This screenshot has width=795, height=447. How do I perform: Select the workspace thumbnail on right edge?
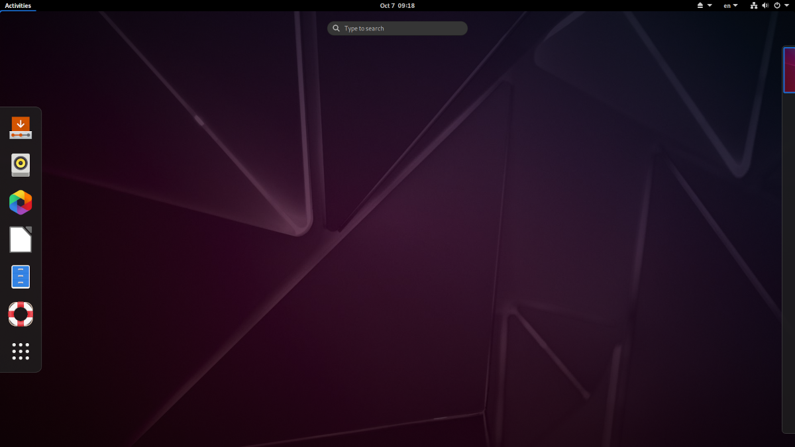point(789,70)
